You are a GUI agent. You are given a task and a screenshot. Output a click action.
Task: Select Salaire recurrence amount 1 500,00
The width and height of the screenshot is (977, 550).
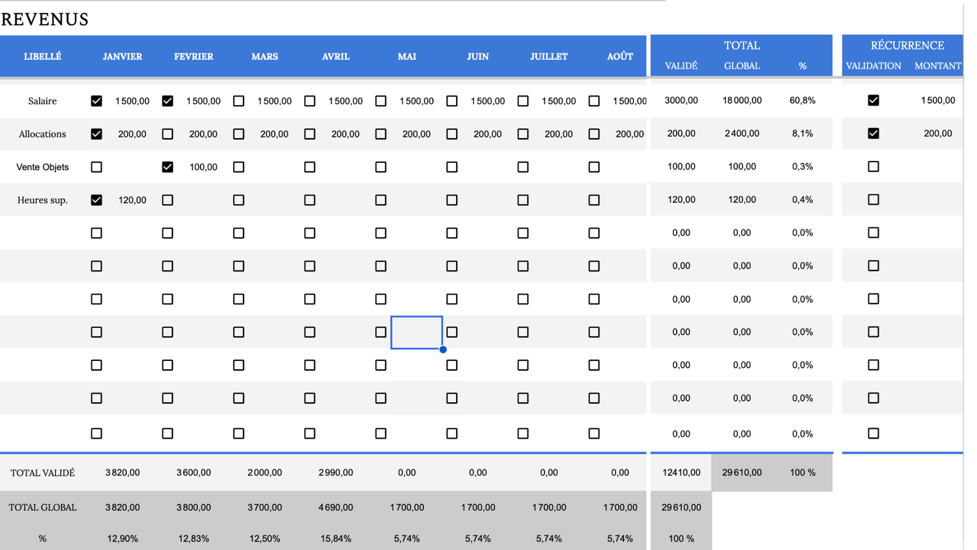pyautogui.click(x=938, y=100)
